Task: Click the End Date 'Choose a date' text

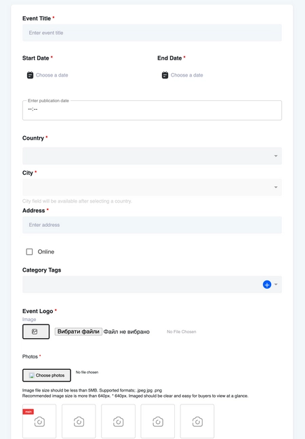Action: coord(187,75)
